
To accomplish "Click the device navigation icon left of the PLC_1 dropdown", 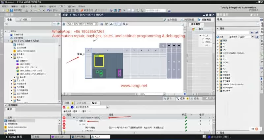I will pos(64,24).
